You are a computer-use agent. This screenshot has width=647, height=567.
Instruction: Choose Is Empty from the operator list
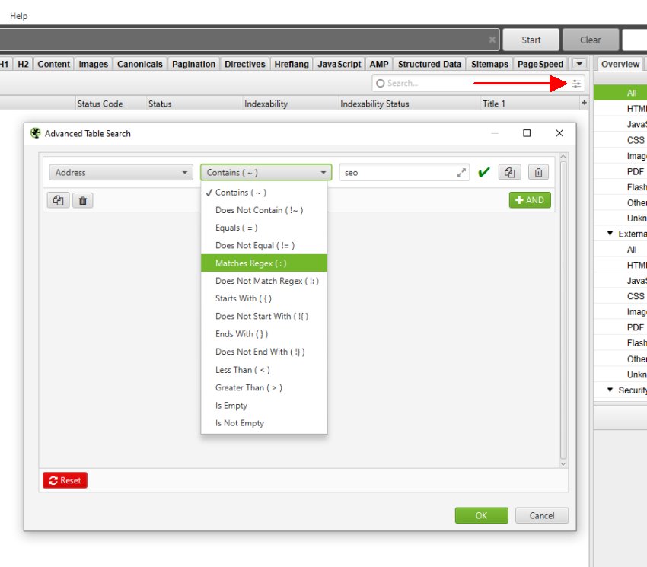coord(231,405)
